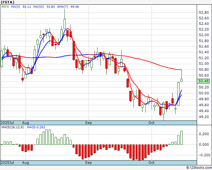Open the 12Stocks.com watermark link
212x170 pixels.
(x=199, y=168)
